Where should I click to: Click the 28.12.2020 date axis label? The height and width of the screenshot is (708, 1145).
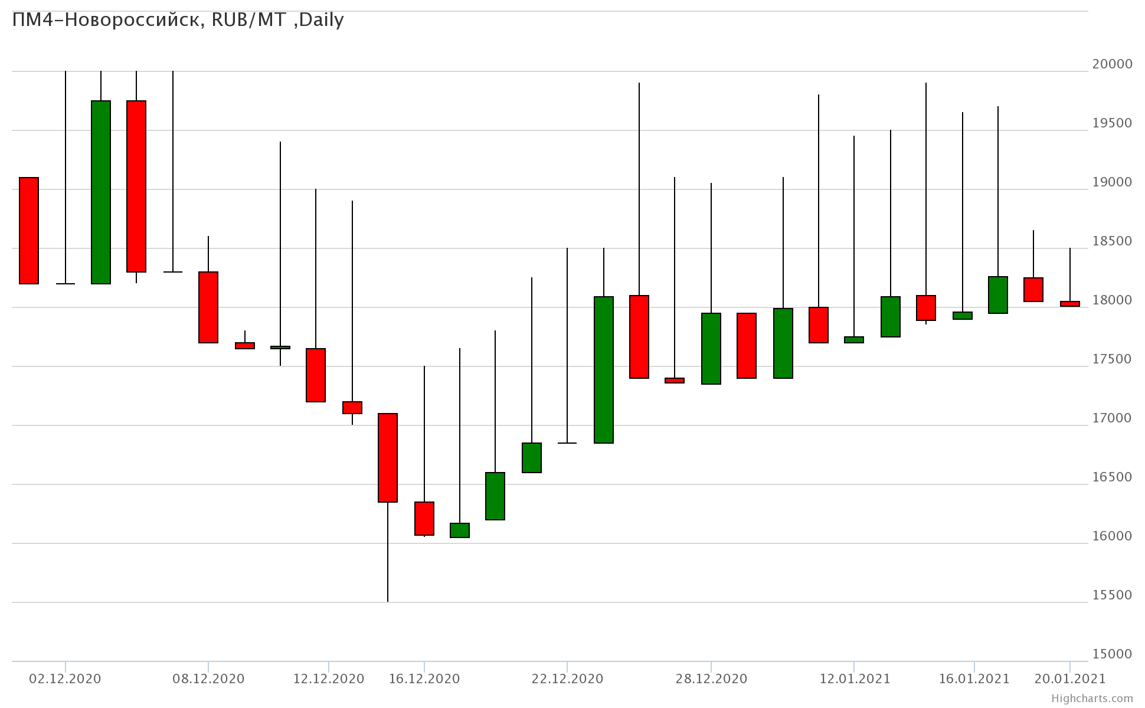tap(711, 678)
